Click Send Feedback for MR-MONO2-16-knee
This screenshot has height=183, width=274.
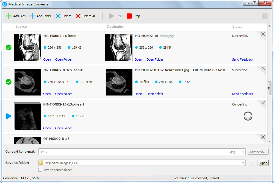pos(242,59)
